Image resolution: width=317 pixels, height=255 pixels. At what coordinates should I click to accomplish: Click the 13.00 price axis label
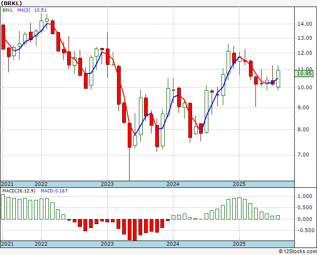click(x=305, y=38)
